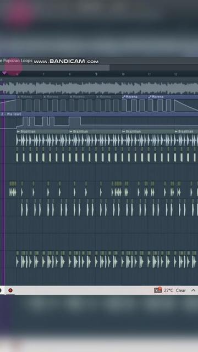Click the Mix level automation envelope curve

click(x=99, y=123)
